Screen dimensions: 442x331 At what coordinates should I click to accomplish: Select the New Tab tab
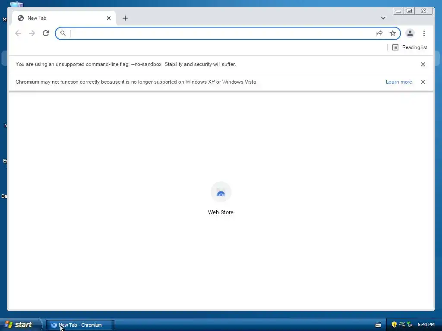point(64,18)
